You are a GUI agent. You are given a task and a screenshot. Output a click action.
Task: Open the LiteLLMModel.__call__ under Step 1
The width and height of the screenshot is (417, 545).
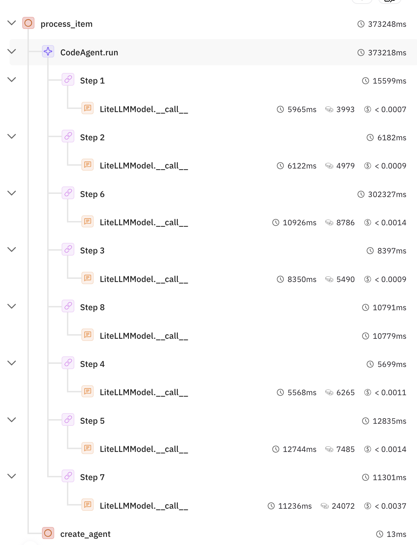[x=144, y=109]
